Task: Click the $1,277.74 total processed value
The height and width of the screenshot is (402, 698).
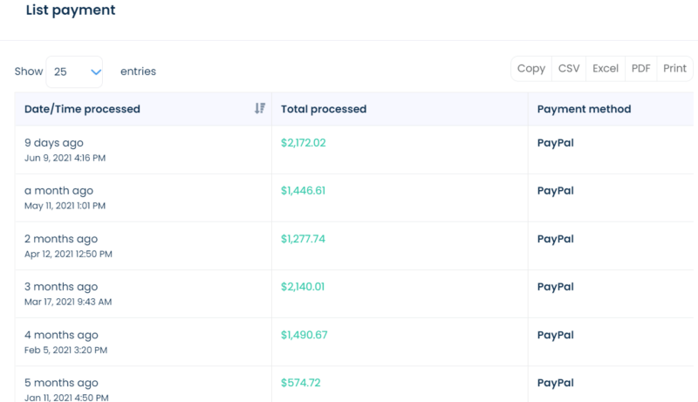Action: click(x=304, y=239)
